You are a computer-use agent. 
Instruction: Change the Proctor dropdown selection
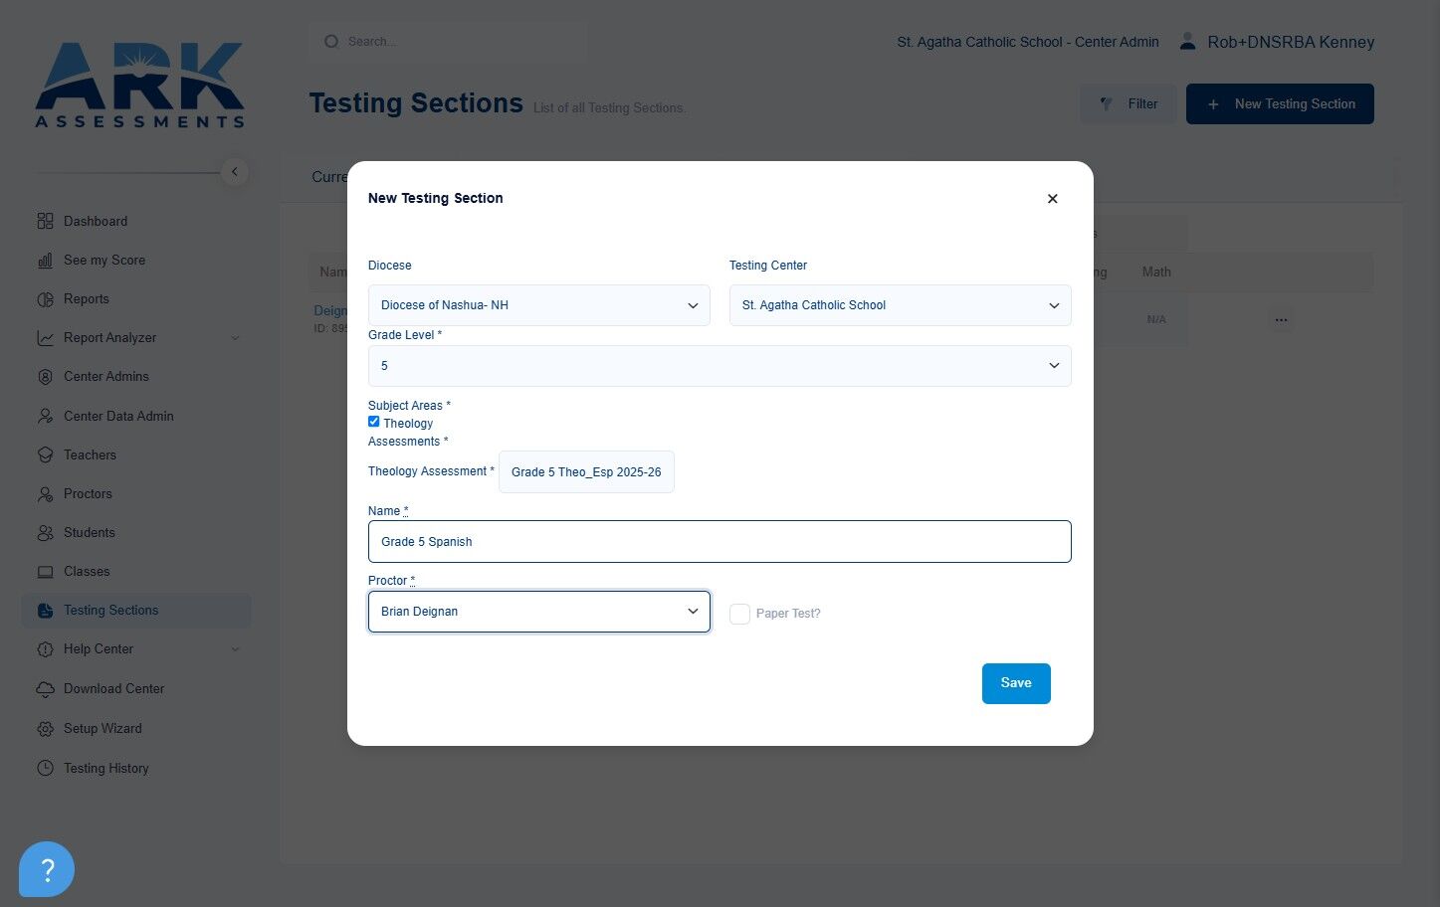[x=539, y=612]
